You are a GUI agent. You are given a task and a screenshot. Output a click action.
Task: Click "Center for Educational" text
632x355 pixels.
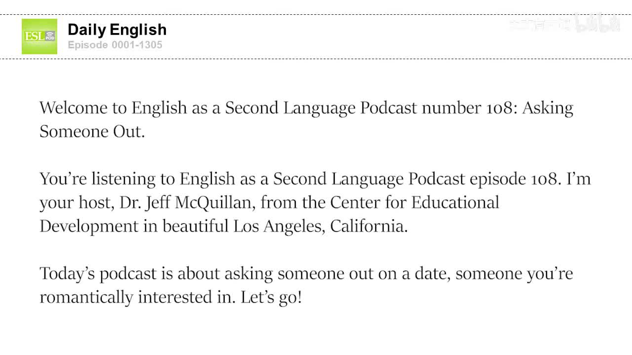click(414, 202)
